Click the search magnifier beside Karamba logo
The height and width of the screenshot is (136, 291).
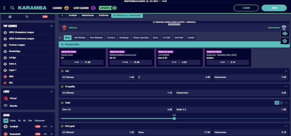pyautogui.click(x=12, y=8)
